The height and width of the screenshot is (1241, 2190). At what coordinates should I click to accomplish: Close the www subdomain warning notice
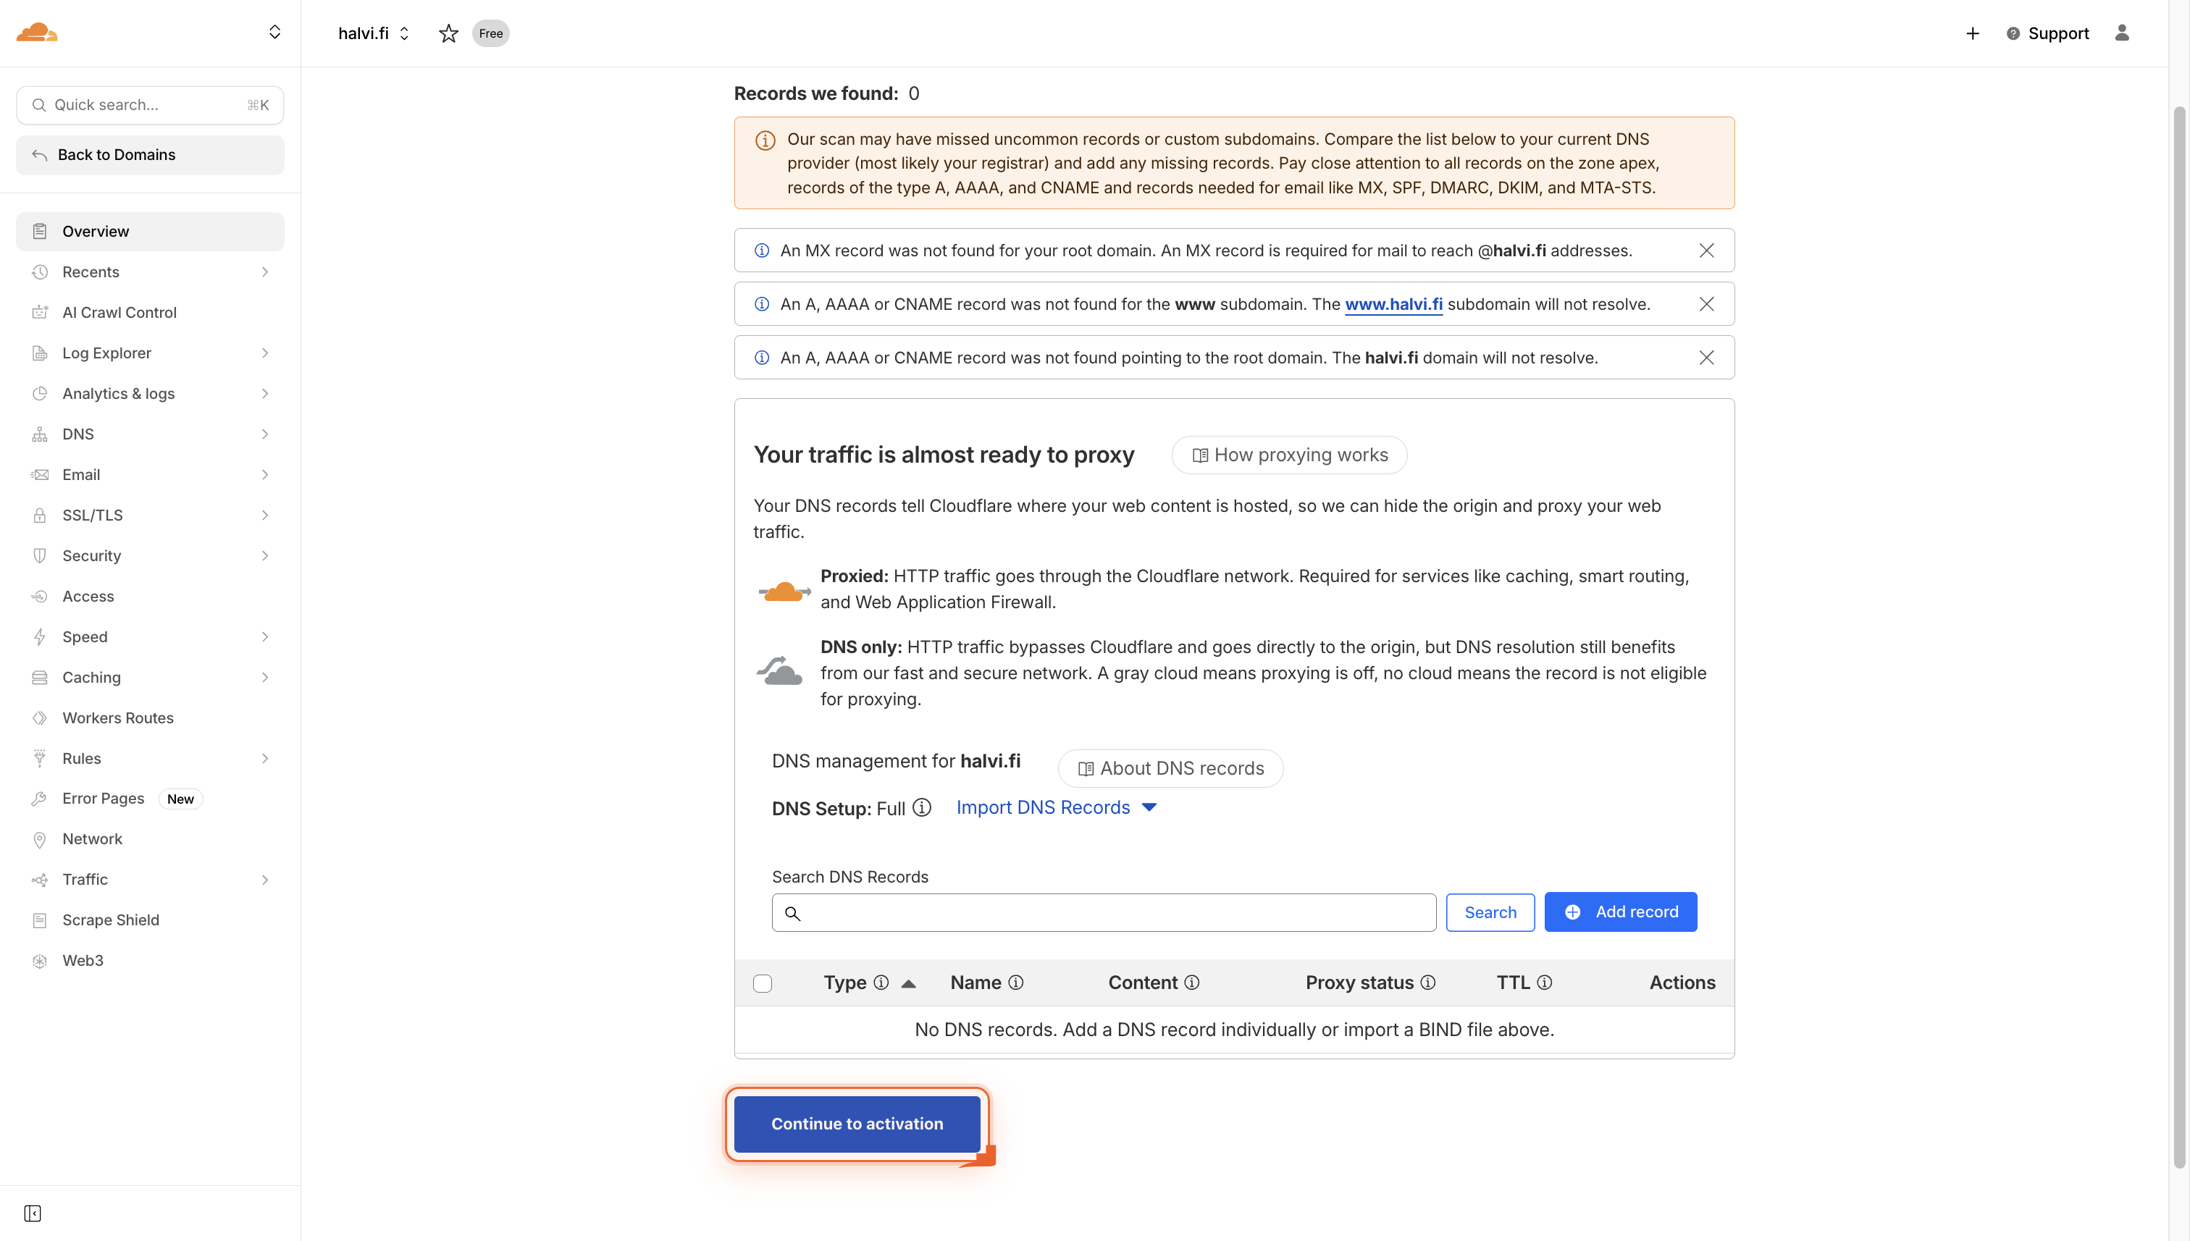tap(1706, 304)
